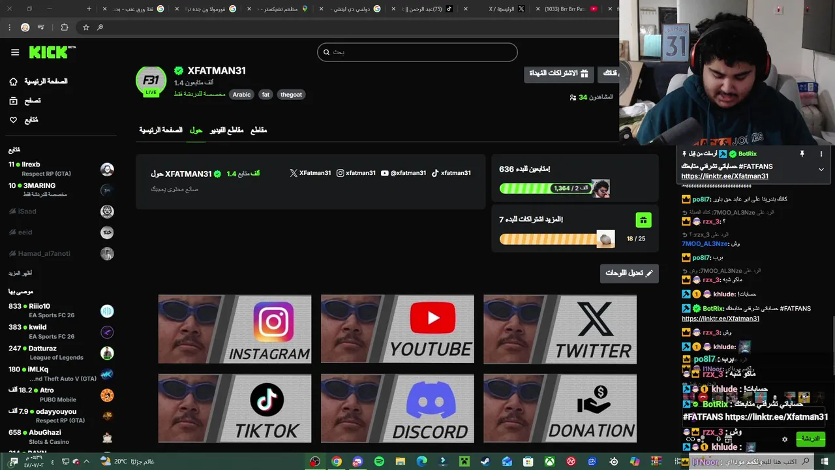Open offline channel eeid
The width and height of the screenshot is (835, 470).
(x=61, y=232)
